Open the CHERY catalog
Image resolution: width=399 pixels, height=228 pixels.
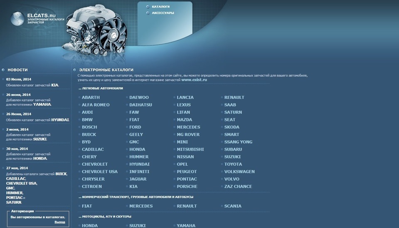(89, 157)
